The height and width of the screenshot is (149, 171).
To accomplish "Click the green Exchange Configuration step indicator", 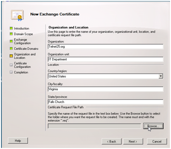I will pyautogui.click(x=11, y=41).
